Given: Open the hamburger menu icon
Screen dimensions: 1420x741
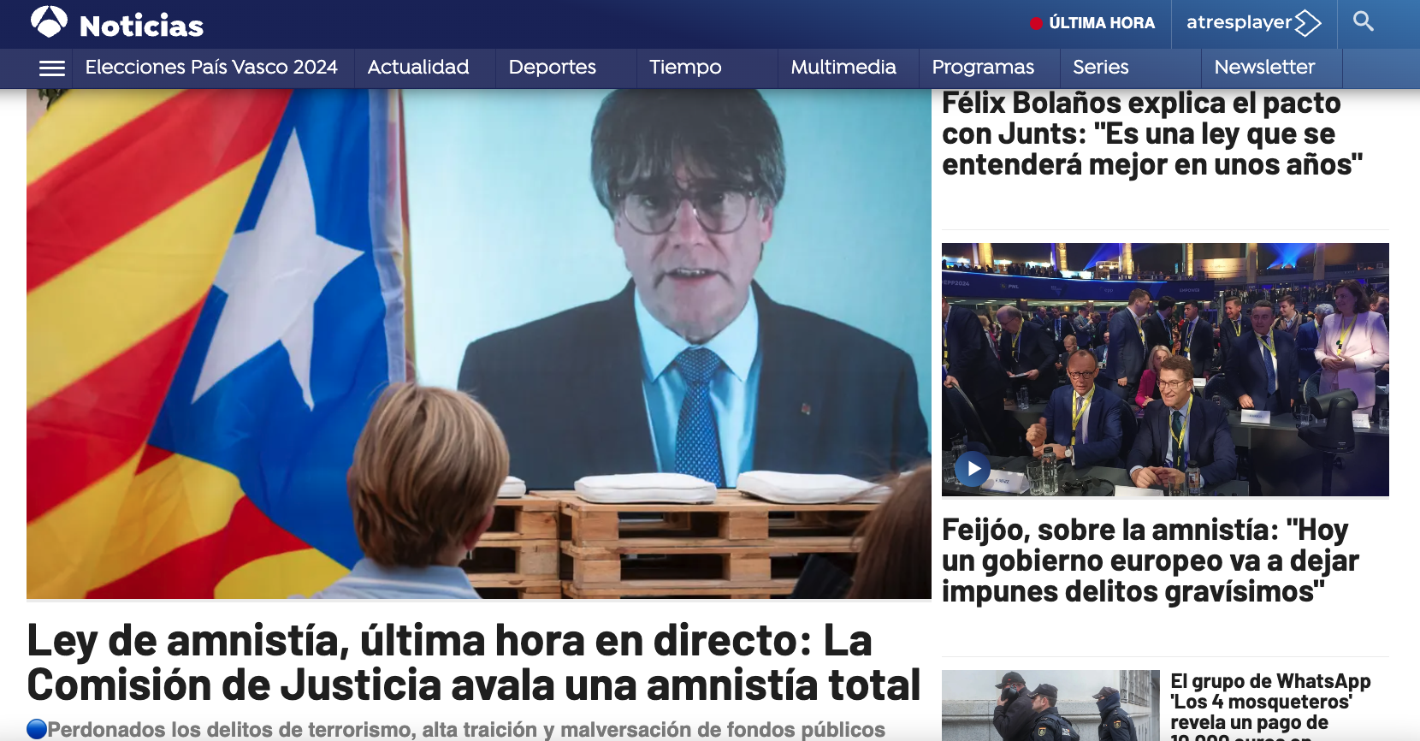Looking at the screenshot, I should (x=52, y=68).
